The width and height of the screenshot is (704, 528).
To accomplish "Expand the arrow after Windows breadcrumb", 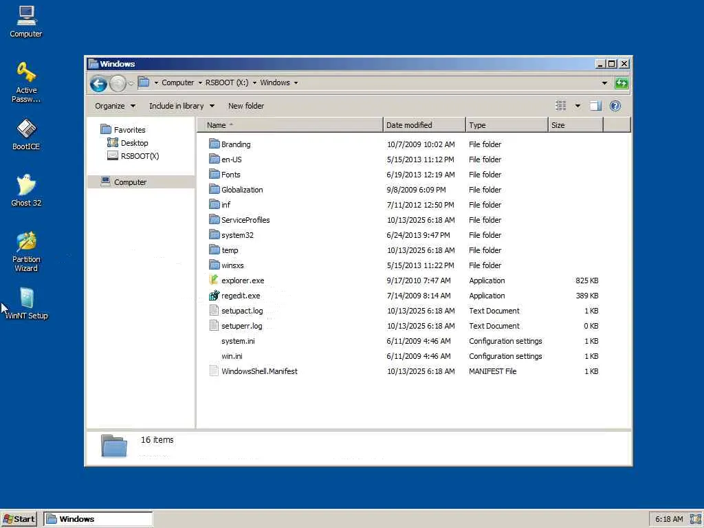I will pos(296,83).
